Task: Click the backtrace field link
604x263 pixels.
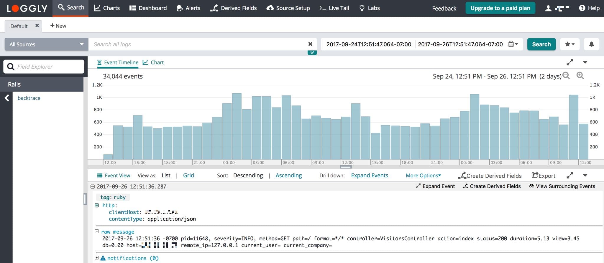Action: click(x=29, y=98)
